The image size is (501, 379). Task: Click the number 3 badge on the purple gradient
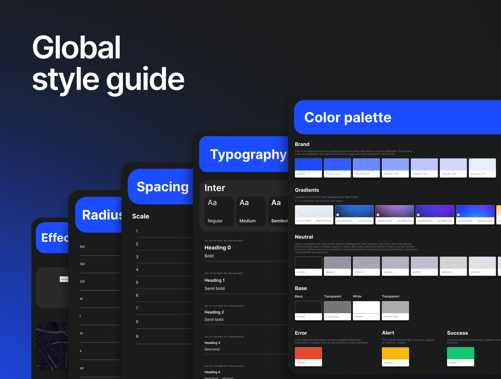pyautogui.click(x=378, y=215)
